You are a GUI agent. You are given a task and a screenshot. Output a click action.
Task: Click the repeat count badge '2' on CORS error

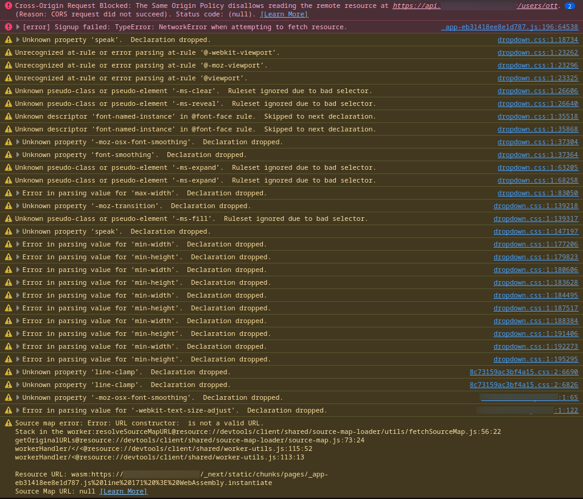click(569, 6)
